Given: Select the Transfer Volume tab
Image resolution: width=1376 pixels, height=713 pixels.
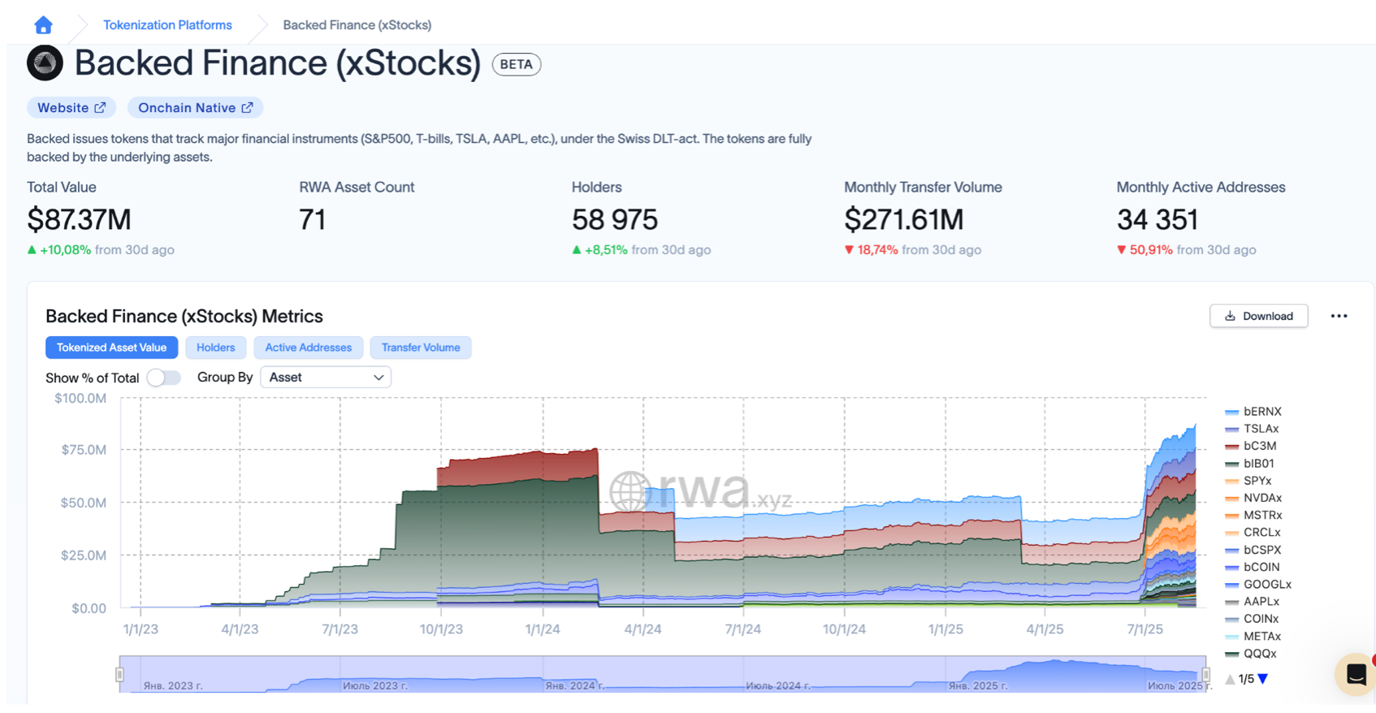Looking at the screenshot, I should tap(421, 348).
